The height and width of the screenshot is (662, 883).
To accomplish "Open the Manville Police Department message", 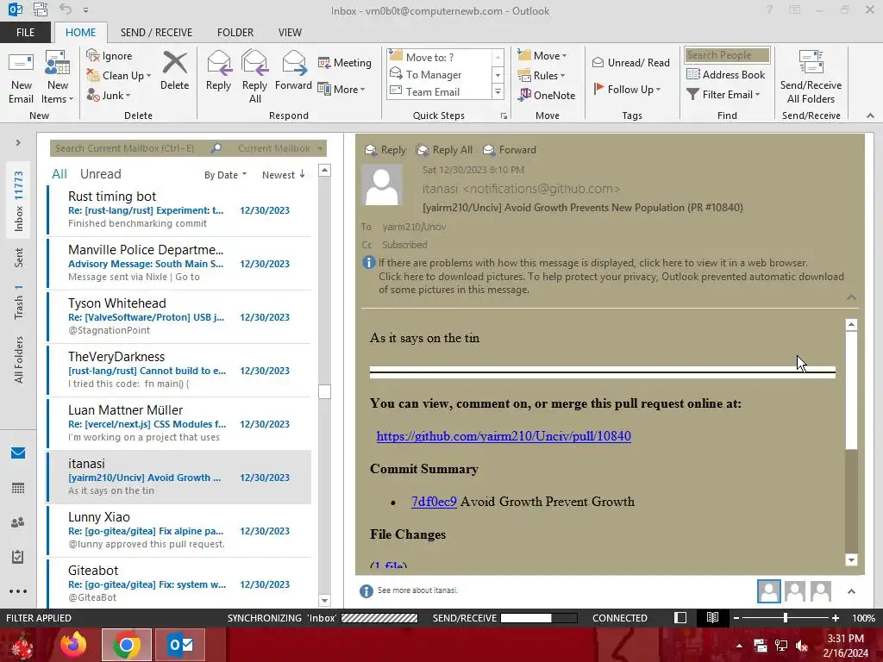I will pyautogui.click(x=179, y=263).
